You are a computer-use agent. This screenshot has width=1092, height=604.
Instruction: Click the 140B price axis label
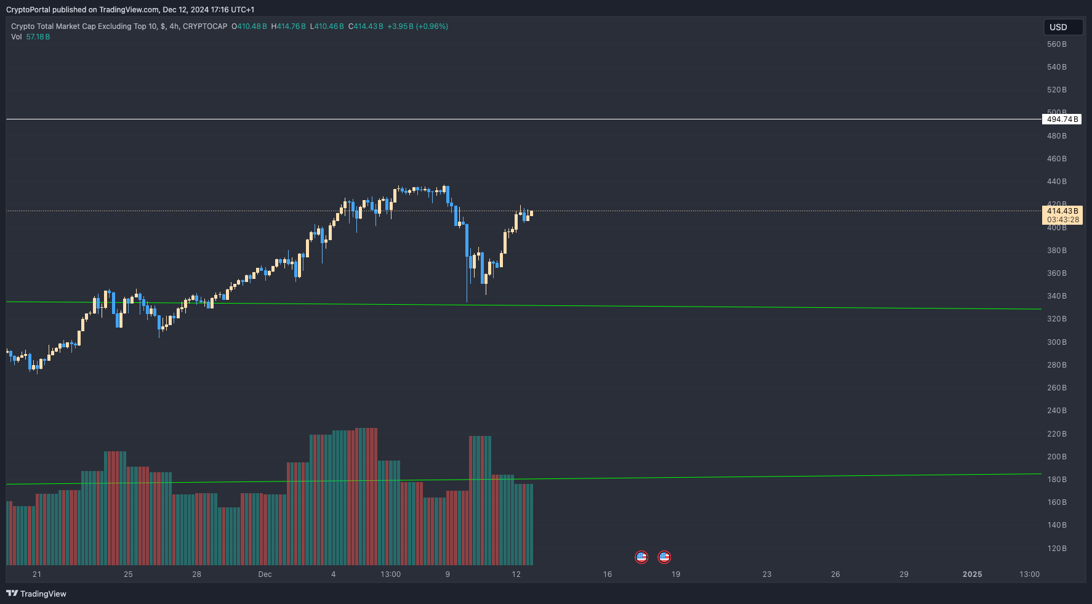1057,525
